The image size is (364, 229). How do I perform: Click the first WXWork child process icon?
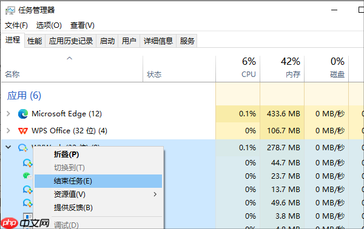coord(27,163)
